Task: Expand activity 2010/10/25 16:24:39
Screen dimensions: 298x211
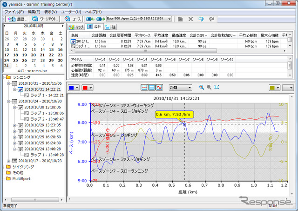Action: pos(14,143)
